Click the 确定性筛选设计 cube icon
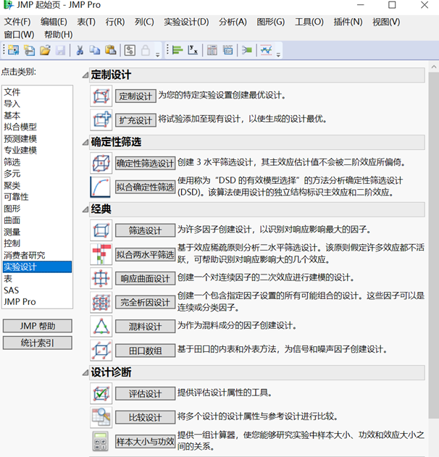Viewport: 439px width, 457px height. click(x=101, y=163)
